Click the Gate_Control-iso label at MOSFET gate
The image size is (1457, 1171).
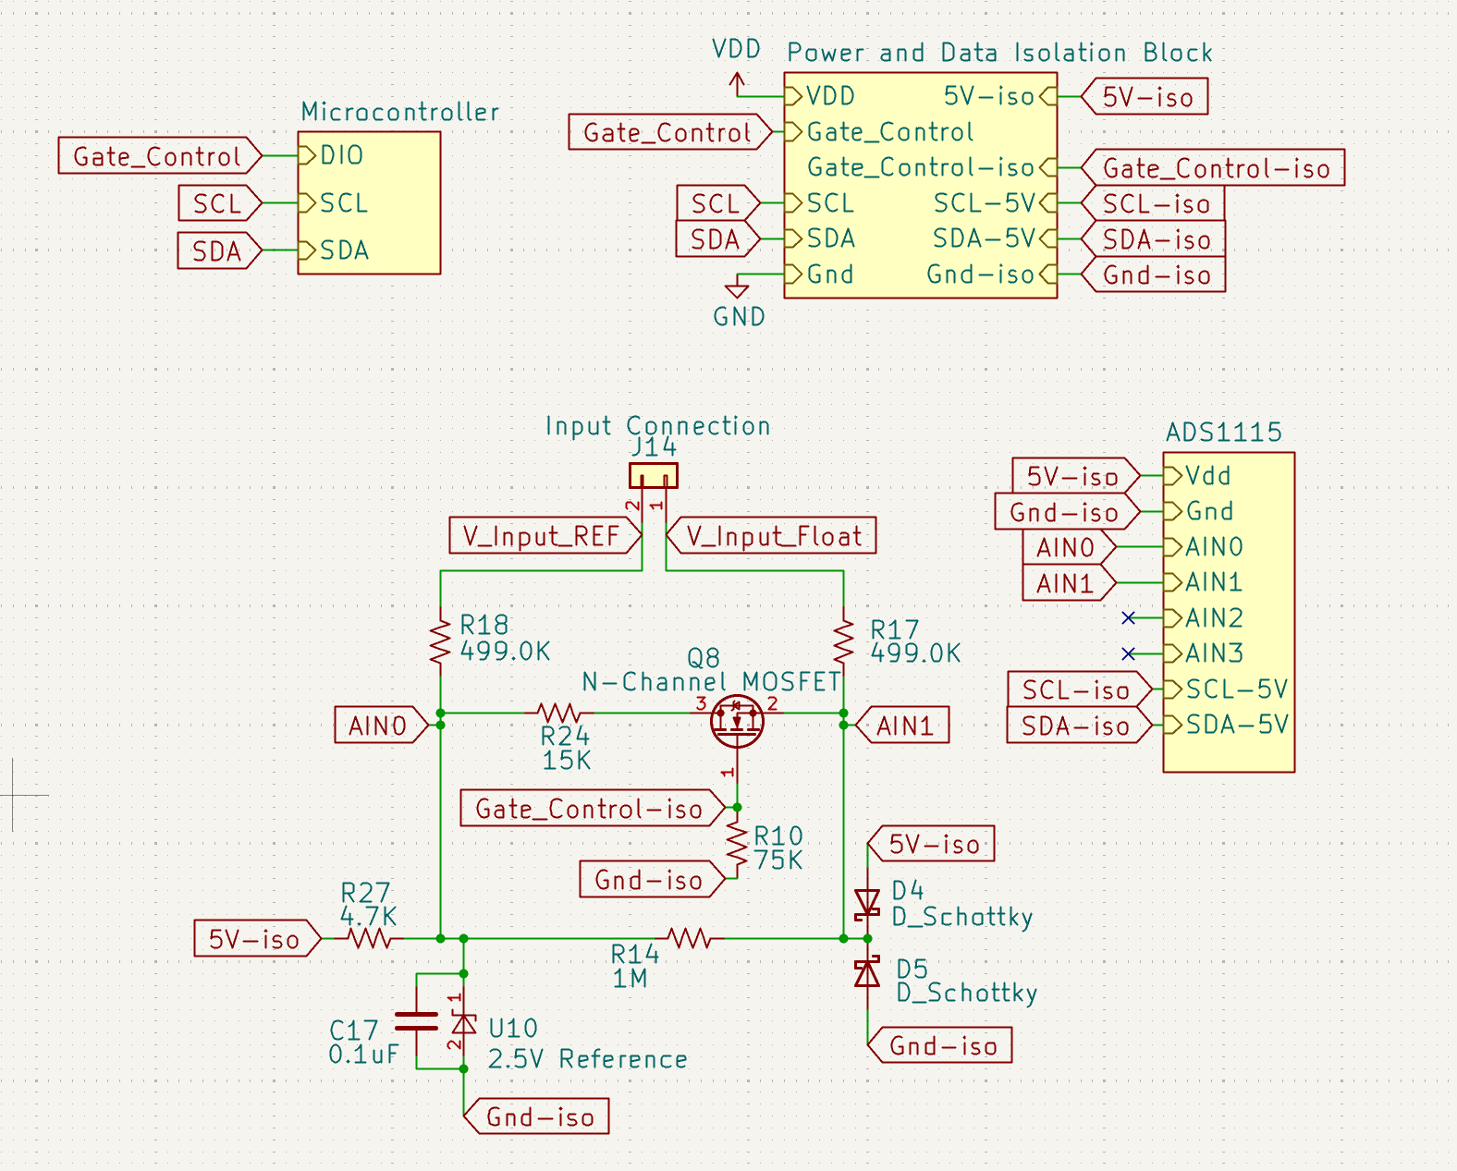[593, 808]
